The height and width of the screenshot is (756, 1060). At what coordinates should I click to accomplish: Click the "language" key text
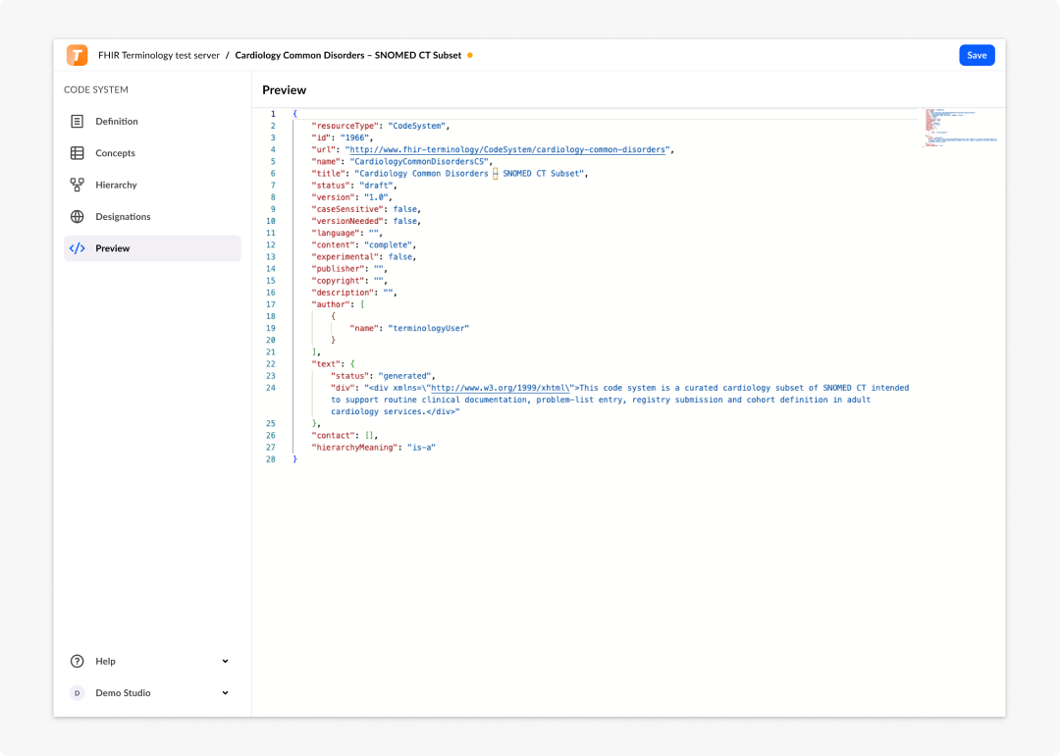coord(336,234)
